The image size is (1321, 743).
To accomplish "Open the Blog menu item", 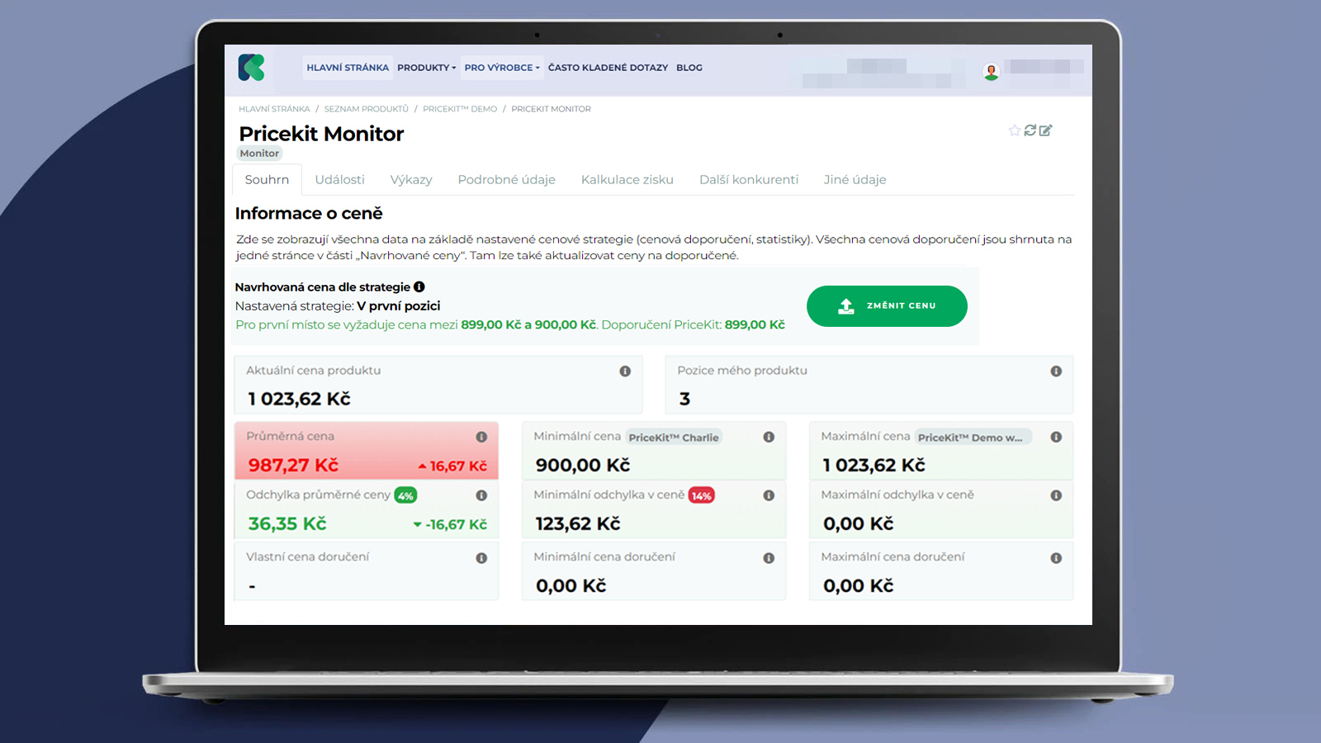I will [689, 68].
